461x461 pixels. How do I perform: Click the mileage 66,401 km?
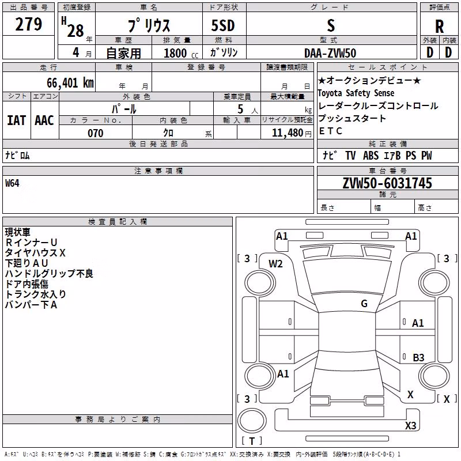click(70, 83)
